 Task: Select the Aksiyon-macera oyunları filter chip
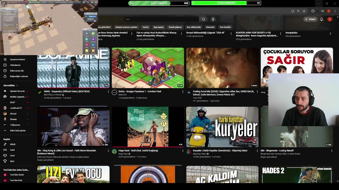(x=126, y=27)
